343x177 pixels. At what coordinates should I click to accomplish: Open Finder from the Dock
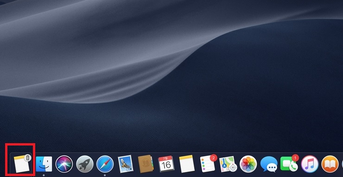point(44,164)
